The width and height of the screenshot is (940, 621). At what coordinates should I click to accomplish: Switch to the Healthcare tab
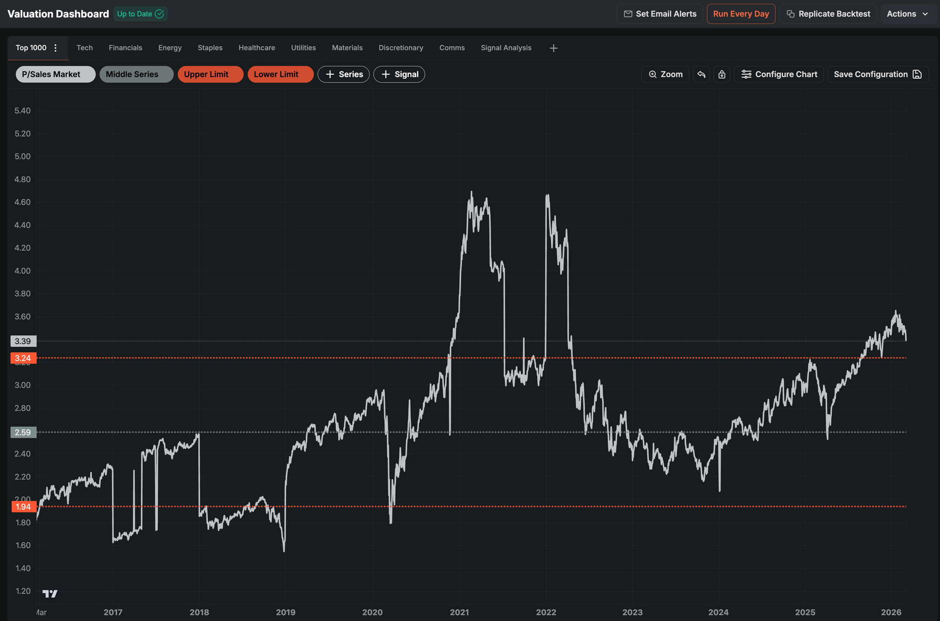coord(256,48)
